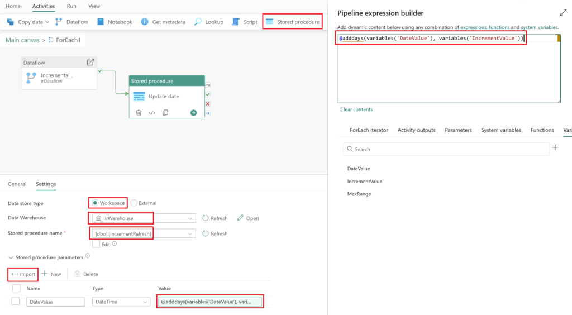Open the Home menu tab

tap(13, 6)
